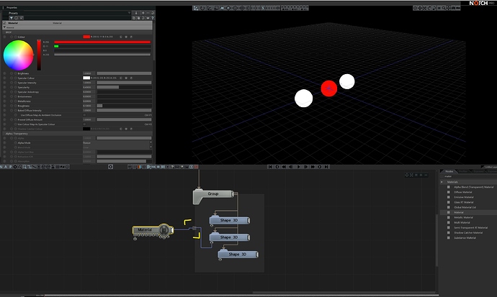The height and width of the screenshot is (297, 497).
Task: Click the Material node's round preview thumbnail
Action: (164, 229)
